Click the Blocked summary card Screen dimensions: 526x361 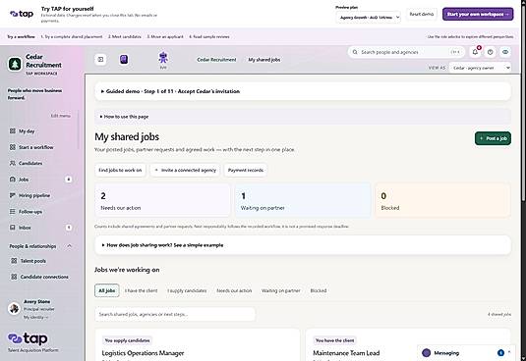[443, 200]
